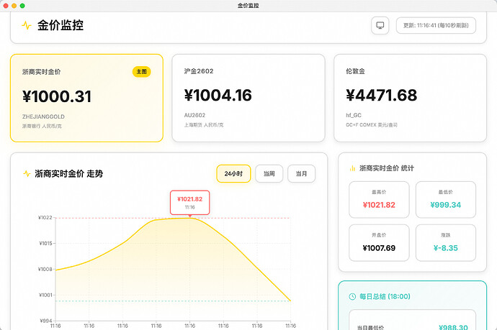The image size is (497, 330).
Task: Click the pulse logo beside 金价监控
Action: click(27, 26)
